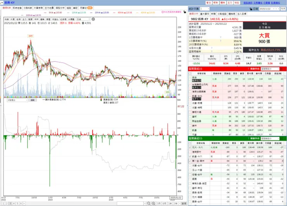
Task: Toggle the 分價量 chart overlay button
Action: coord(71,19)
